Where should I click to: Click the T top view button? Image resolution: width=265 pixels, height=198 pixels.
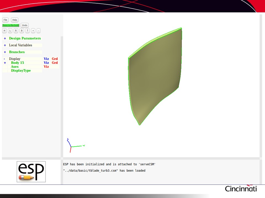tap(28, 31)
